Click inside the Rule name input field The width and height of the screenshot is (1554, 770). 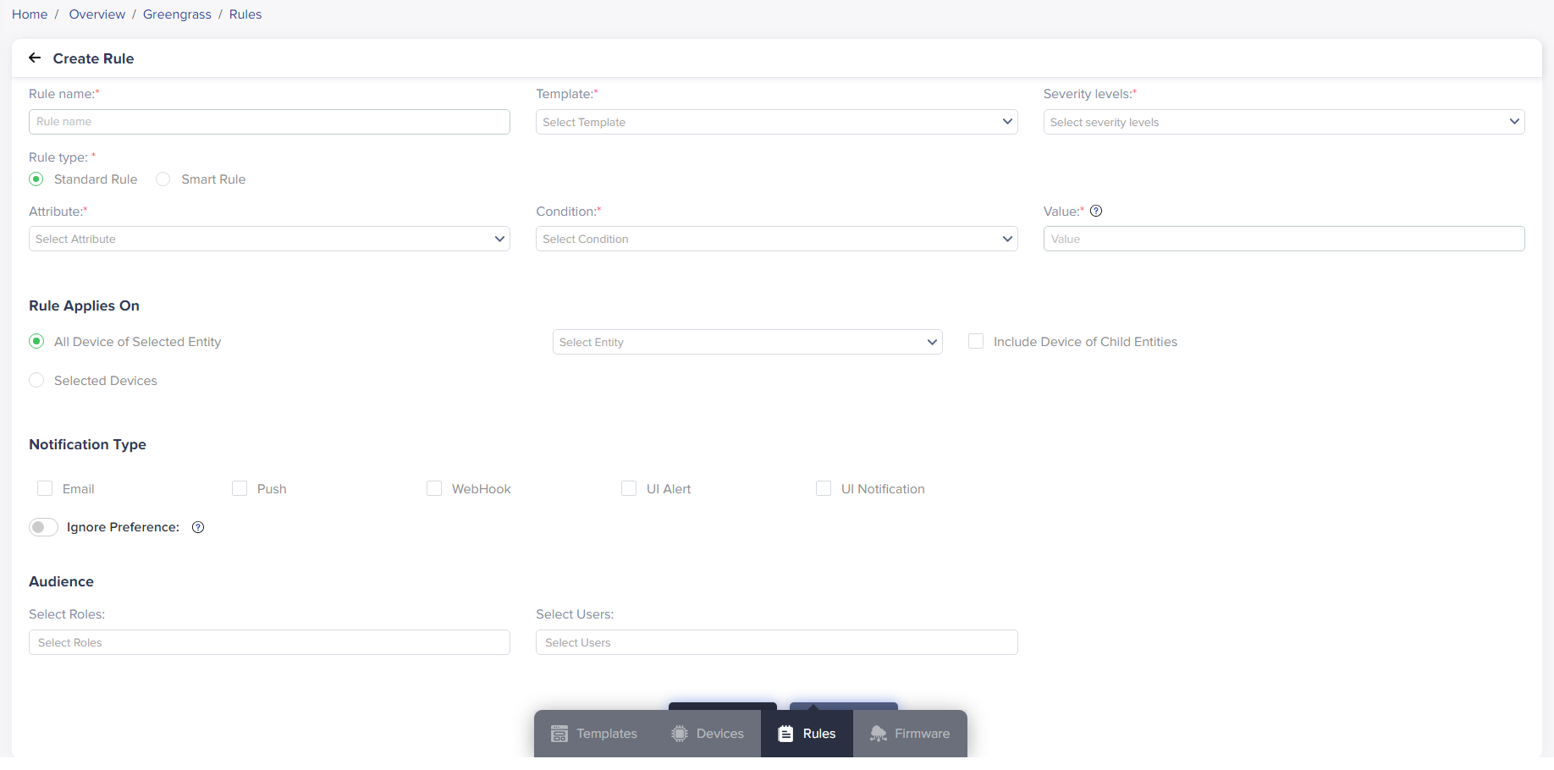[268, 122]
